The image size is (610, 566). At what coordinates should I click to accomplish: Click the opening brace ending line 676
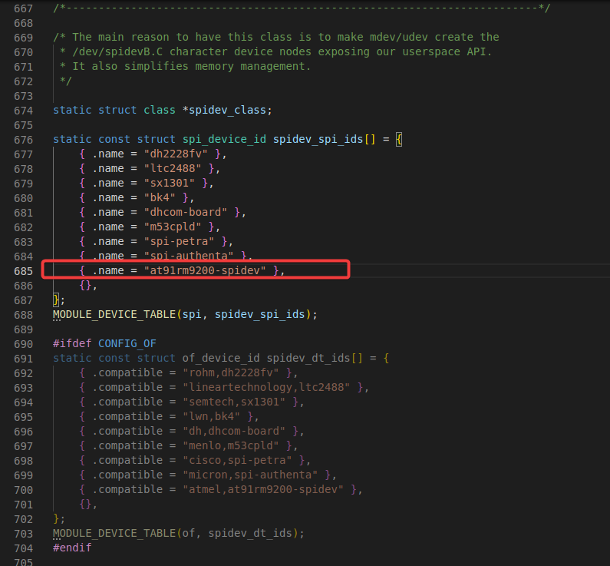tap(399, 139)
